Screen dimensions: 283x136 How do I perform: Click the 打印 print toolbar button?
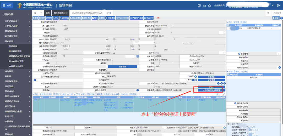click(x=56, y=18)
